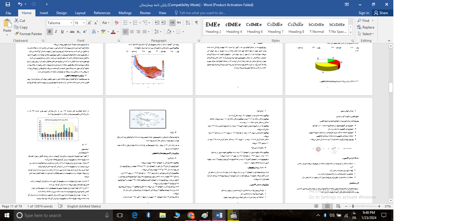Toggle Right-to-Left text direction
This screenshot has height=221, width=461.
179,23
